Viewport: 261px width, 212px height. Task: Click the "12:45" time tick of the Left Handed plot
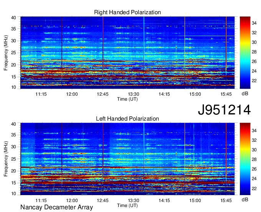[103, 200]
